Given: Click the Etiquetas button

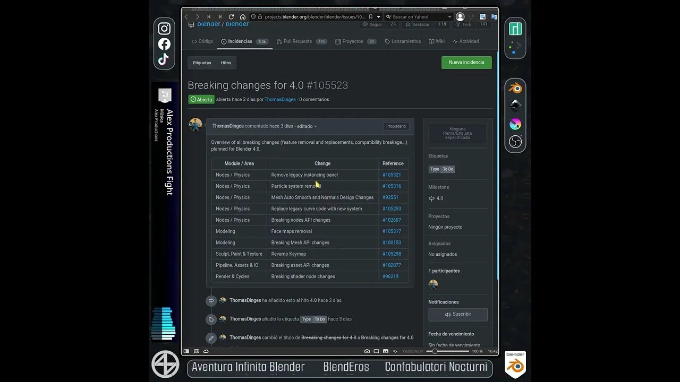Looking at the screenshot, I should [202, 63].
